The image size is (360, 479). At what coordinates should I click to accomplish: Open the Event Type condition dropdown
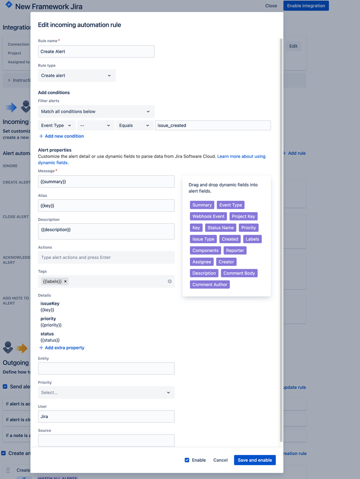point(56,125)
